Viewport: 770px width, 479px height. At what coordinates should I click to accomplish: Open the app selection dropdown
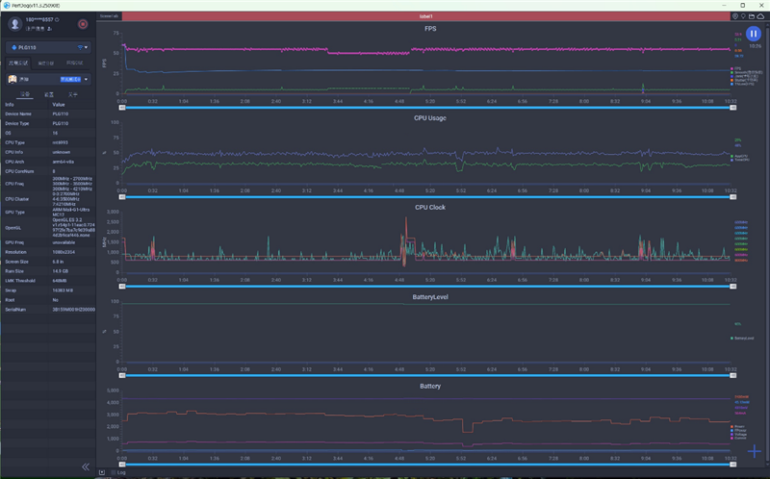pos(48,80)
